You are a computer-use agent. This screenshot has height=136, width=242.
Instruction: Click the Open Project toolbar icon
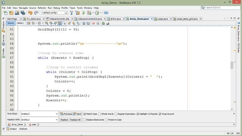pyautogui.click(x=17, y=13)
